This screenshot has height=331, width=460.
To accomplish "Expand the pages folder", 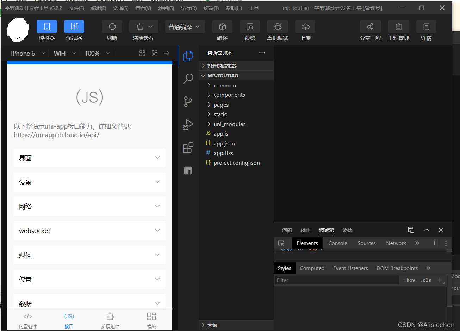I will coord(236,105).
